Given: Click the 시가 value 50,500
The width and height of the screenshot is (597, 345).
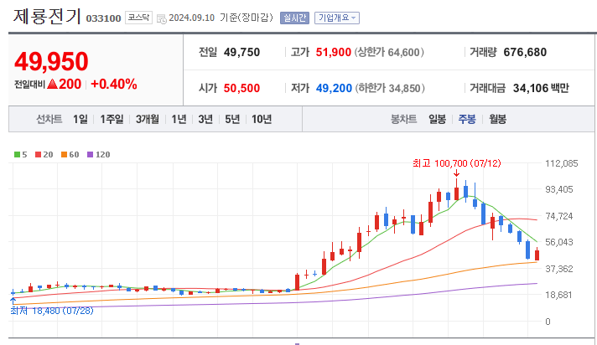Looking at the screenshot, I should (x=241, y=88).
